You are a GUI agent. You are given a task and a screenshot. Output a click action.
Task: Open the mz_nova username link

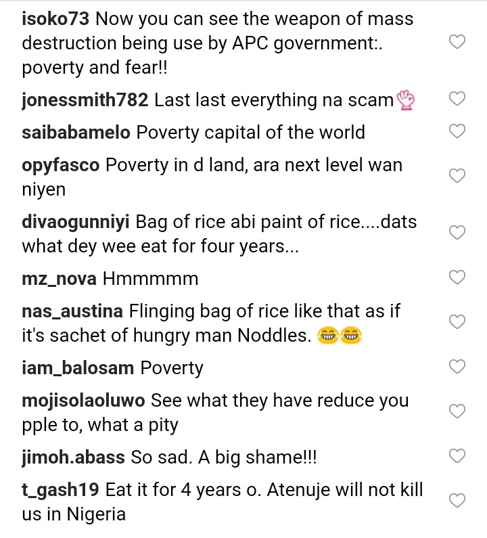click(60, 278)
